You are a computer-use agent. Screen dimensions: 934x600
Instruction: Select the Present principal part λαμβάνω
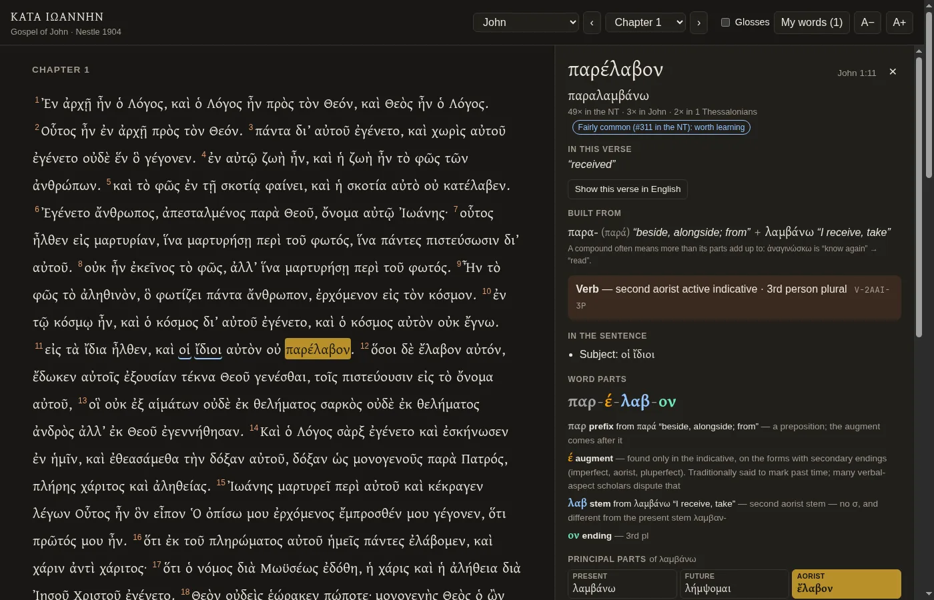tap(622, 584)
